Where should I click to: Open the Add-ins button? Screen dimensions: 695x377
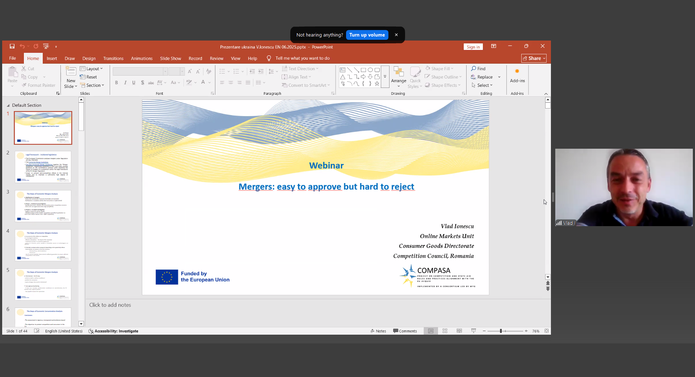tap(517, 76)
